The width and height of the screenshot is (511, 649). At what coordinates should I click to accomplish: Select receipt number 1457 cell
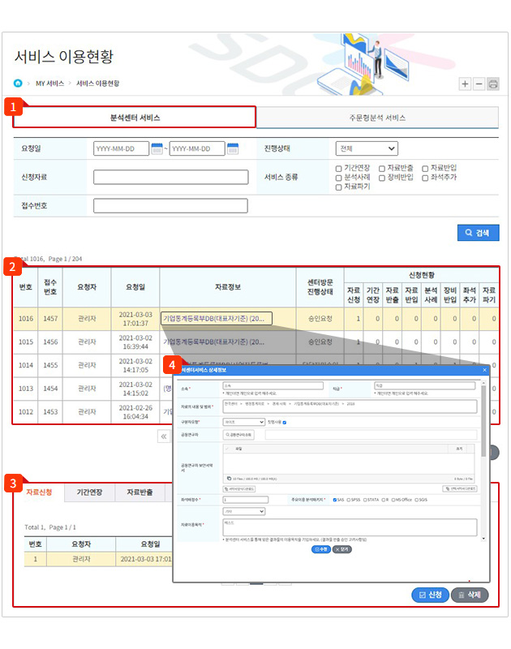click(x=50, y=319)
